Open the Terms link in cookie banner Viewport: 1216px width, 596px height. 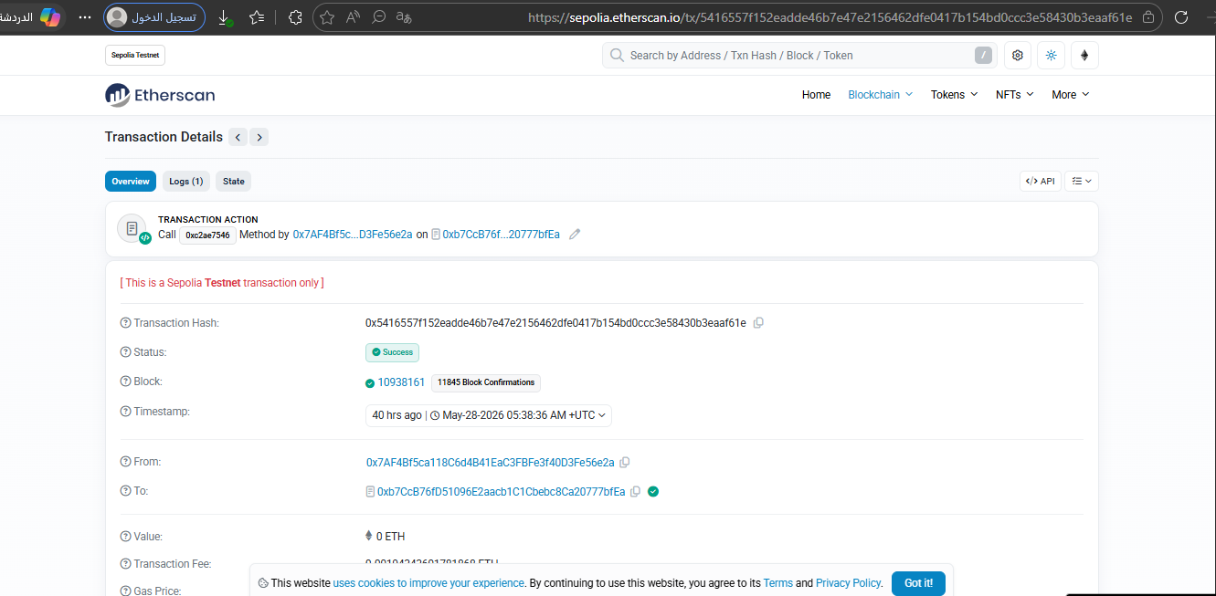777,582
